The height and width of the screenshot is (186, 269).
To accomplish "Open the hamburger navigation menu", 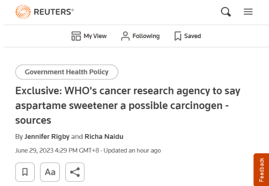I will tap(248, 12).
